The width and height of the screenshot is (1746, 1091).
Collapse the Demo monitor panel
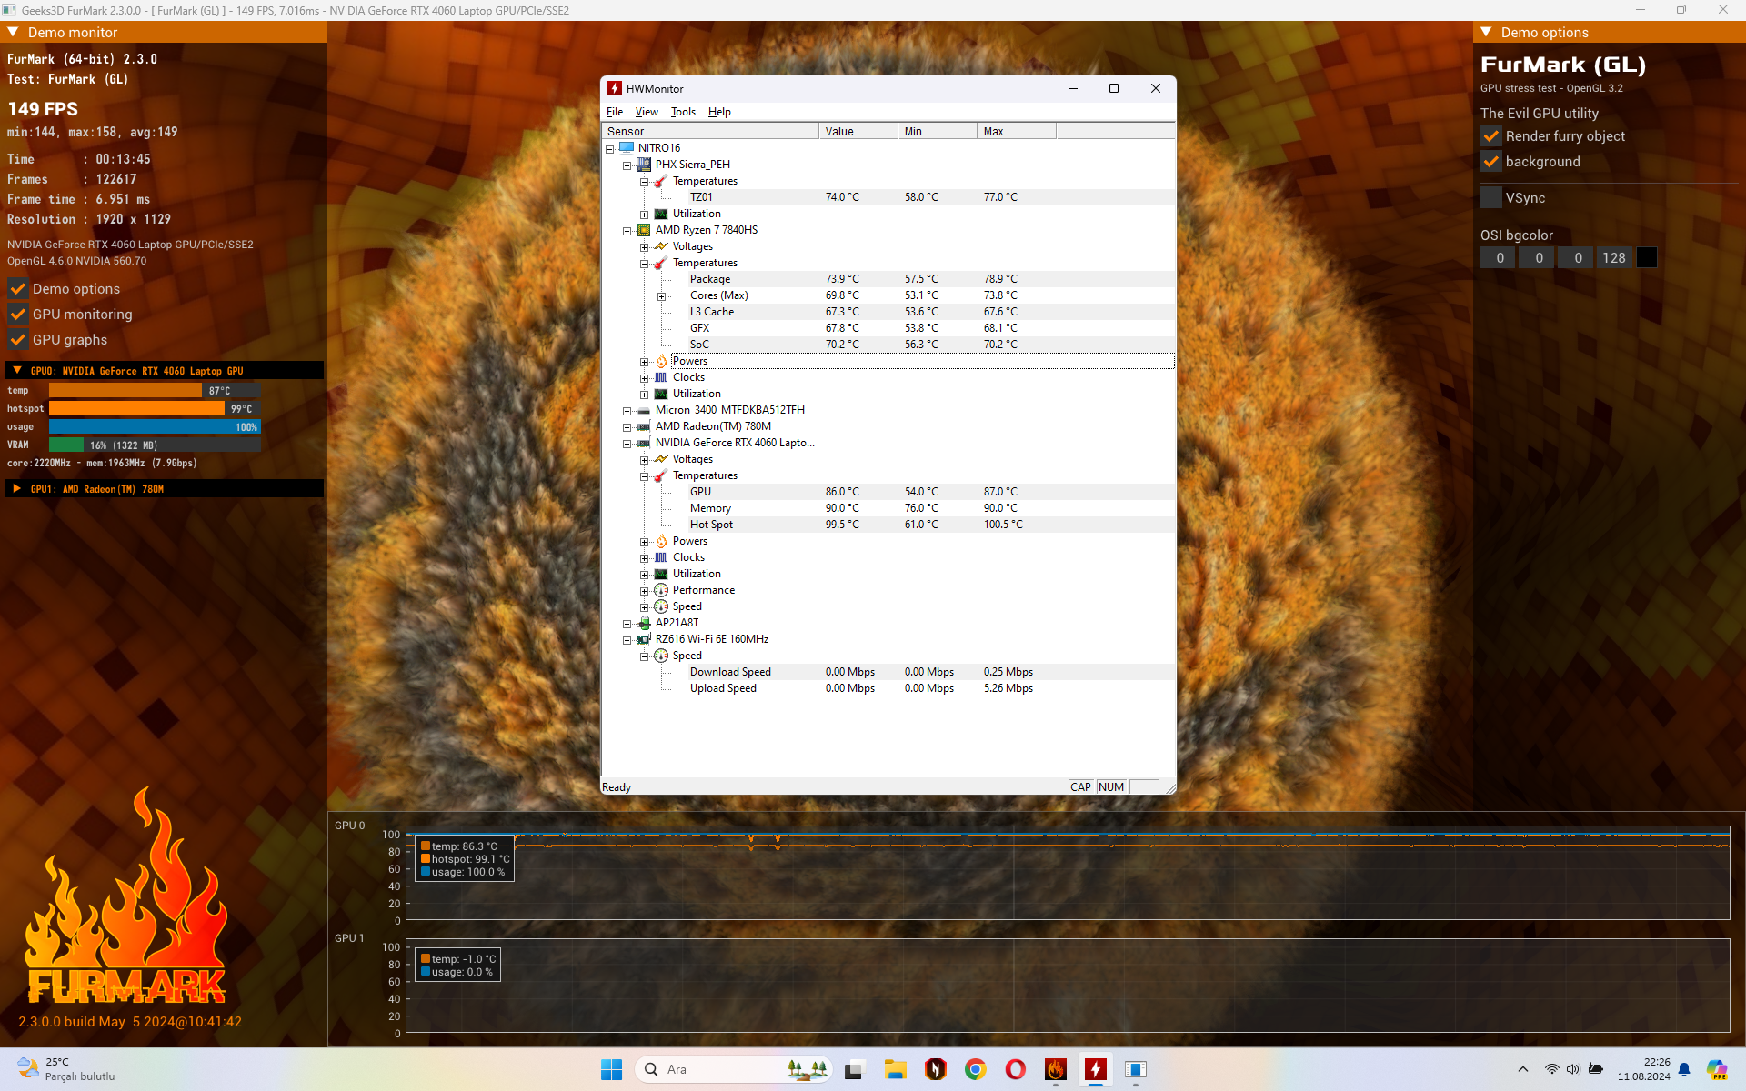pos(13,32)
